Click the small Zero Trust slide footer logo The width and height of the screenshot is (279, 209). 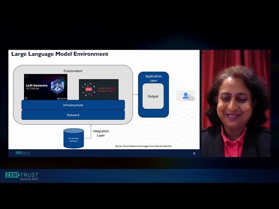(x=23, y=153)
